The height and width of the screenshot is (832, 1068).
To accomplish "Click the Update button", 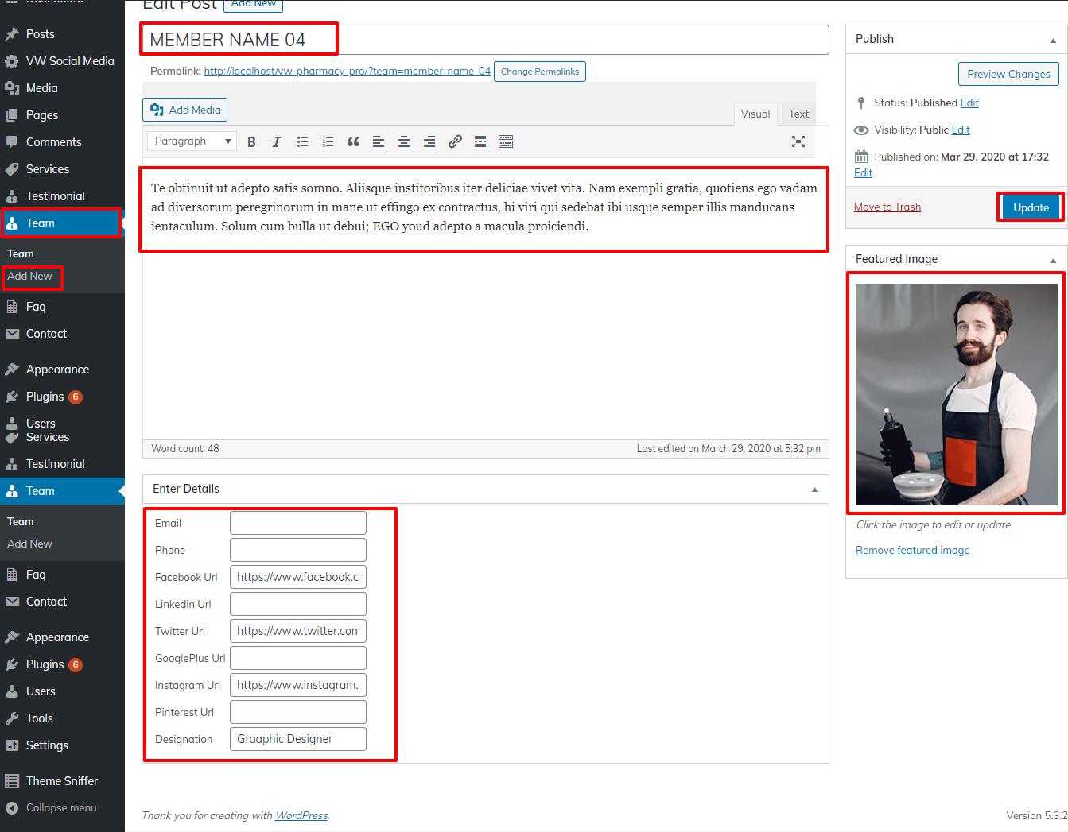I will click(x=1031, y=207).
